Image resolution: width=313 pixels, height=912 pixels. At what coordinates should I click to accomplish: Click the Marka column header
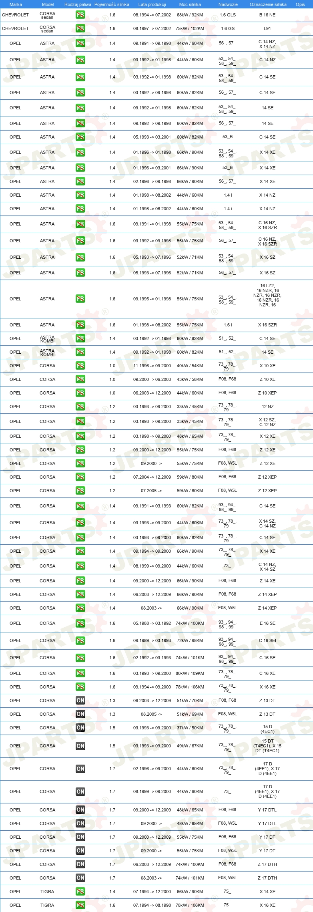(16, 4)
